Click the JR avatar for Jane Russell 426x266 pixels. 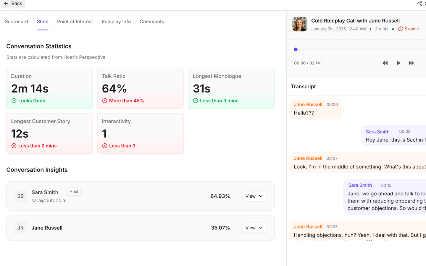pos(20,228)
